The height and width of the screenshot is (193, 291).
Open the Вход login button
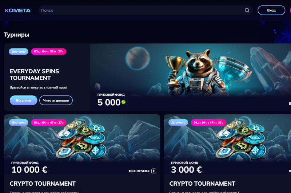(271, 10)
